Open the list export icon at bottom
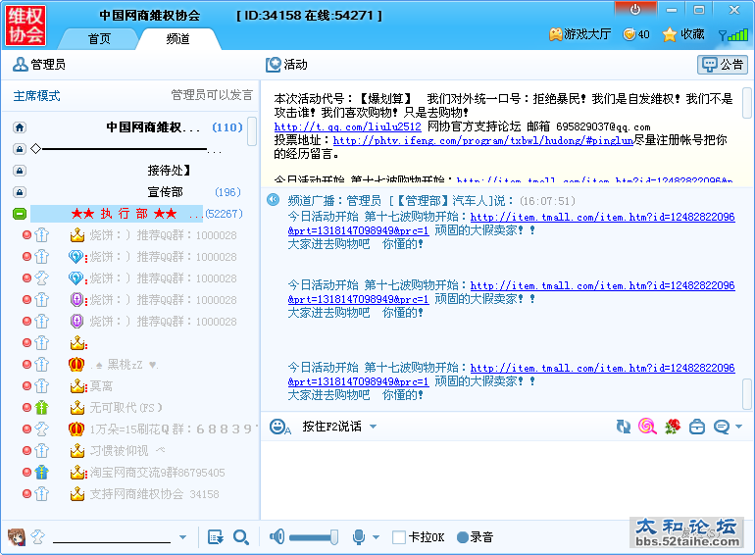 tap(216, 536)
